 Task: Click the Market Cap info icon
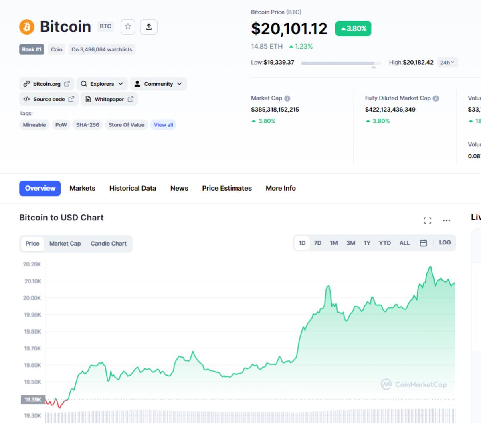[287, 98]
